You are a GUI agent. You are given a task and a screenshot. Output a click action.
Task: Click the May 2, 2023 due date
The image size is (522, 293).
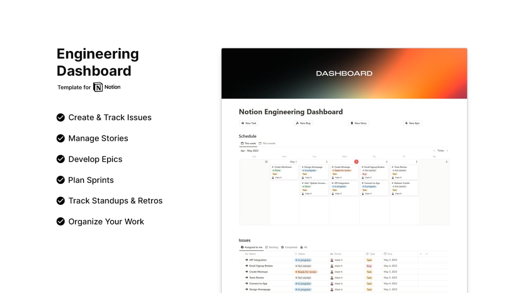tap(390, 290)
